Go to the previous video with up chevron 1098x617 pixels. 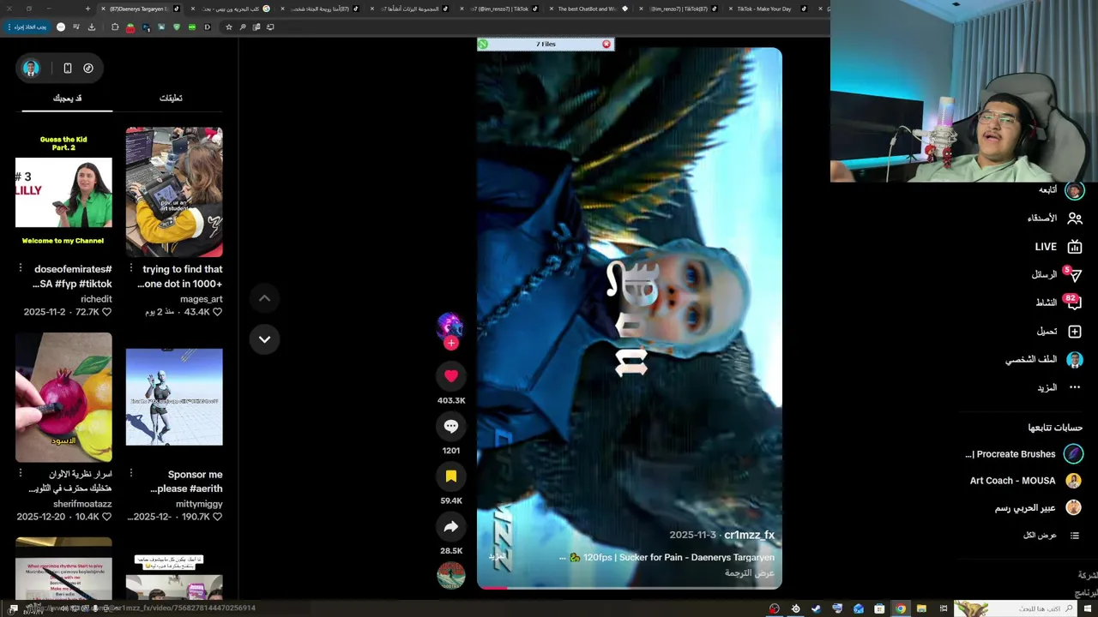coord(264,298)
